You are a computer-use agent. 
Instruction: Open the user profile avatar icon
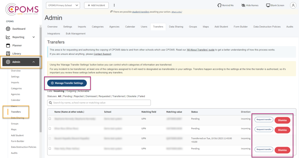pyautogui.click(x=293, y=5)
